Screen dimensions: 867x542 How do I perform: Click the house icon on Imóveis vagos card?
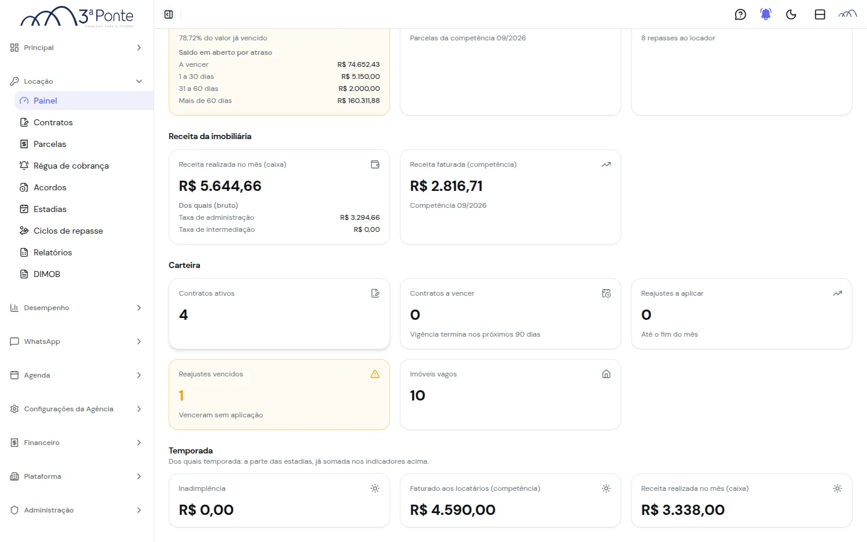(606, 374)
